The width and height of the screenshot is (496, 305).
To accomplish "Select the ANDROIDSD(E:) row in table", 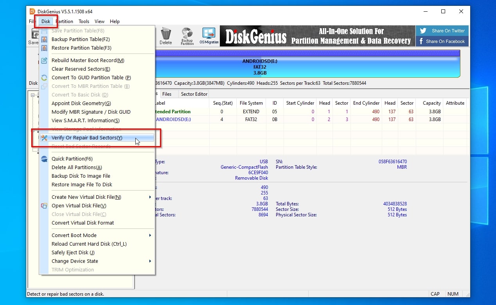I will [311, 120].
